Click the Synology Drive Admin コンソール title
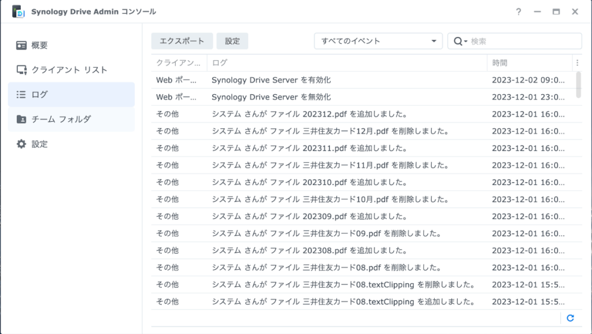Viewport: 592px width, 334px height. pos(94,12)
